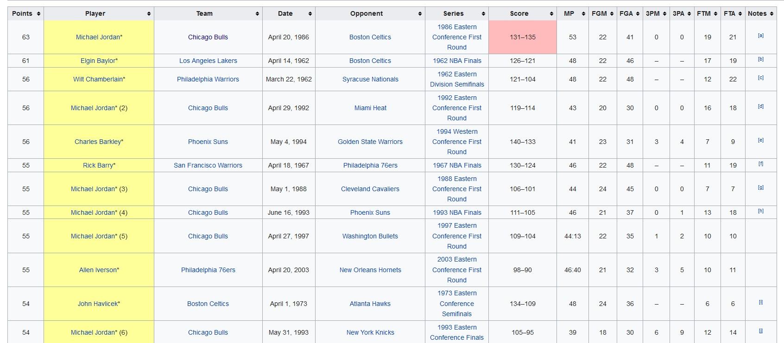Sort table by FGA column arrows
Screen dimensions: 784x343
pyautogui.click(x=638, y=14)
